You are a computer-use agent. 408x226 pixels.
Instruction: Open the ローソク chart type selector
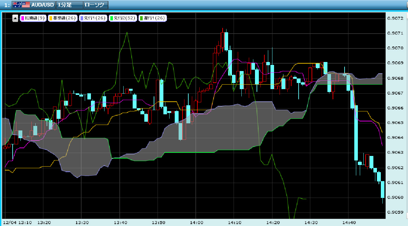pyautogui.click(x=95, y=5)
